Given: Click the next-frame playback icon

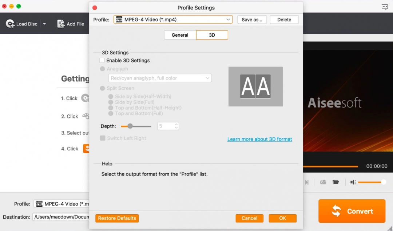Looking at the screenshot, I should coord(307,182).
